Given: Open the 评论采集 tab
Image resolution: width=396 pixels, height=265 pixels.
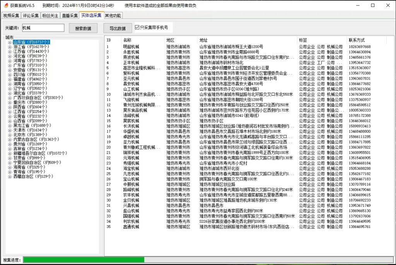Looking at the screenshot, I should (31, 16).
